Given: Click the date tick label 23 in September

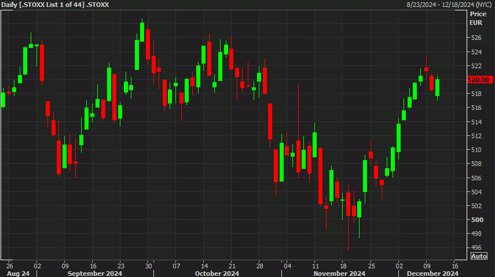Looking at the screenshot, I should tap(120, 265).
